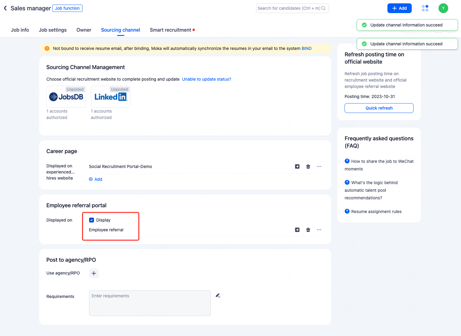Viewport: 461px width, 336px height.
Task: Open the Employee referral redirect arrow icon
Action: pyautogui.click(x=297, y=230)
